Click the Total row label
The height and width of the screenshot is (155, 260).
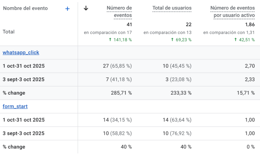9,32
